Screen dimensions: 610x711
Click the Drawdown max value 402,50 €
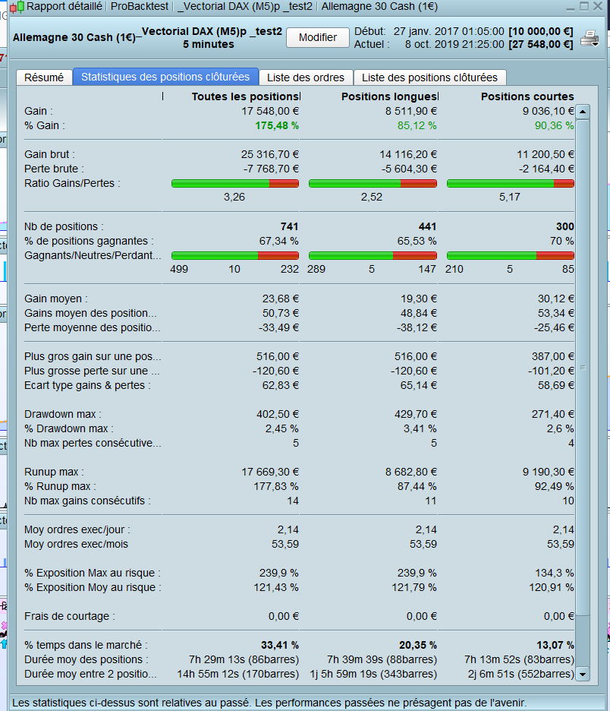tap(278, 415)
